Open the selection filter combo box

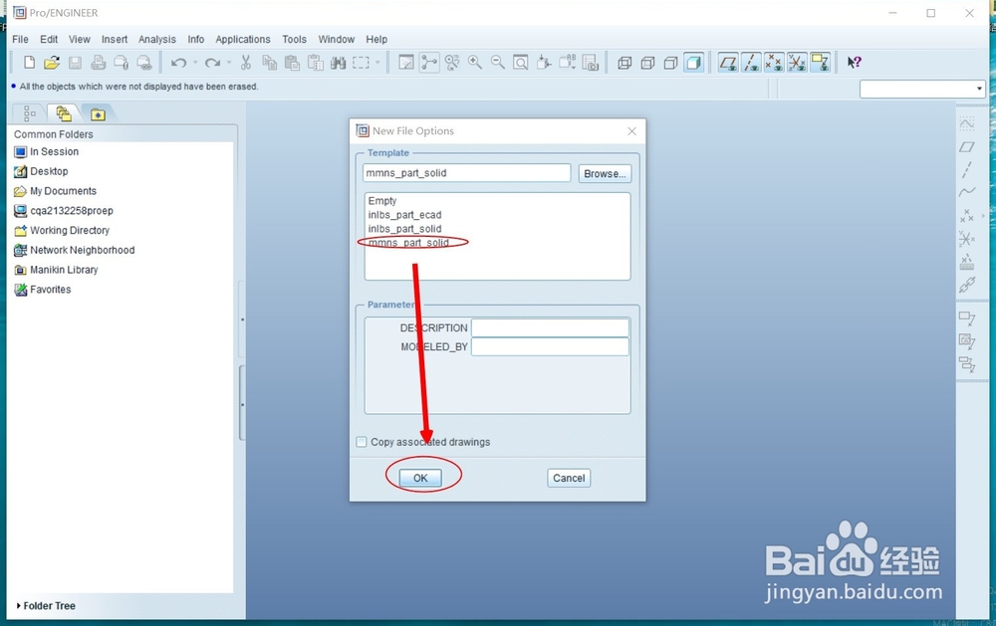pyautogui.click(x=922, y=89)
